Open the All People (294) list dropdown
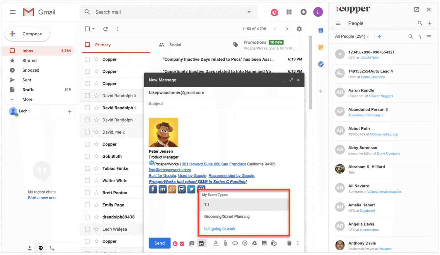Image resolution: width=440 pixels, height=255 pixels. click(352, 37)
